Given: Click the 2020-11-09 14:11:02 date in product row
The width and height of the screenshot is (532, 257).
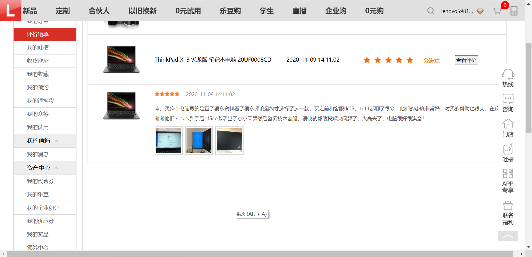Looking at the screenshot, I should (x=313, y=60).
